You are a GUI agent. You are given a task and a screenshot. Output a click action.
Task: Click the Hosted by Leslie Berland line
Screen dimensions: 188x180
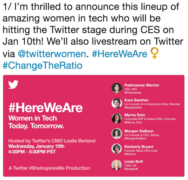click(52, 141)
